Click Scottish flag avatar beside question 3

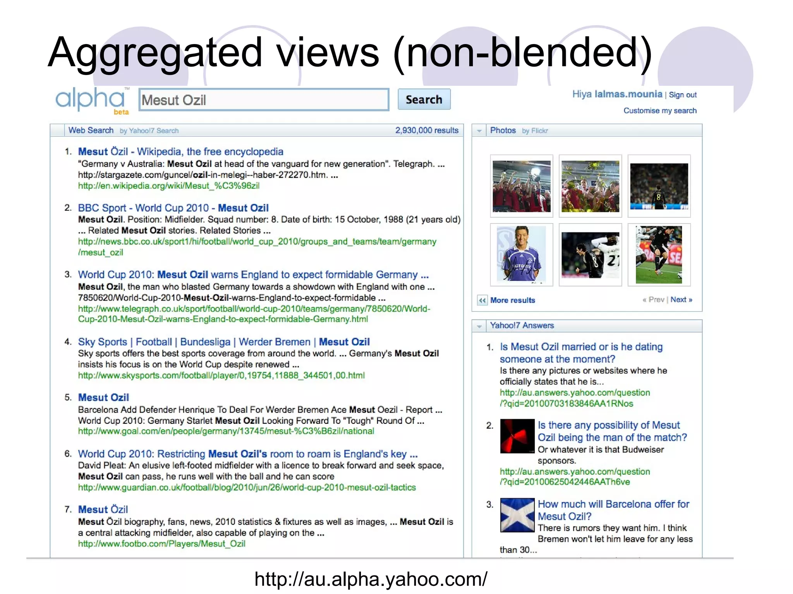517,515
